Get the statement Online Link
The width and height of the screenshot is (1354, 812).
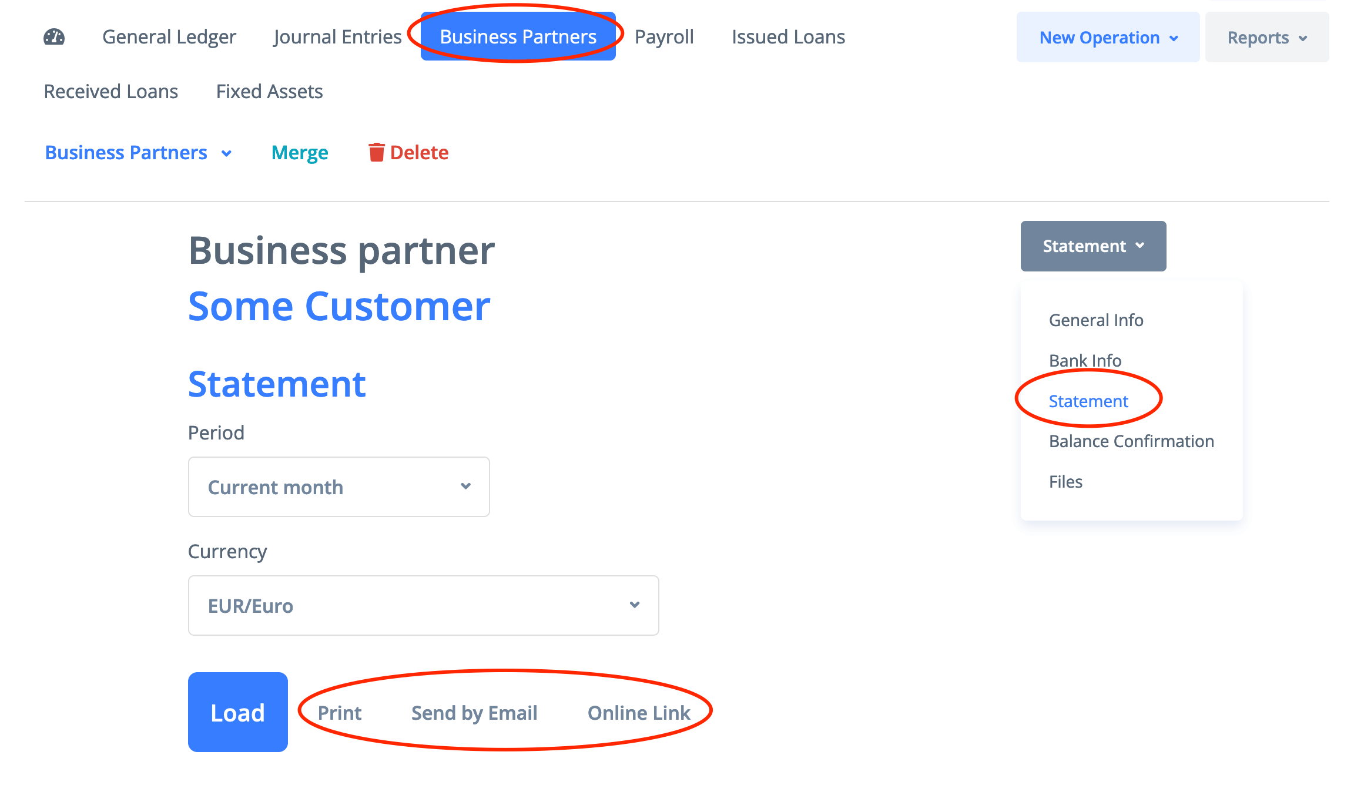(x=639, y=713)
